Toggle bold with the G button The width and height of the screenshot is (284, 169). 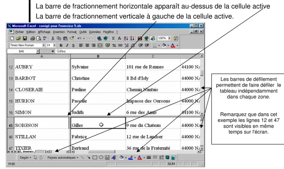(61, 45)
